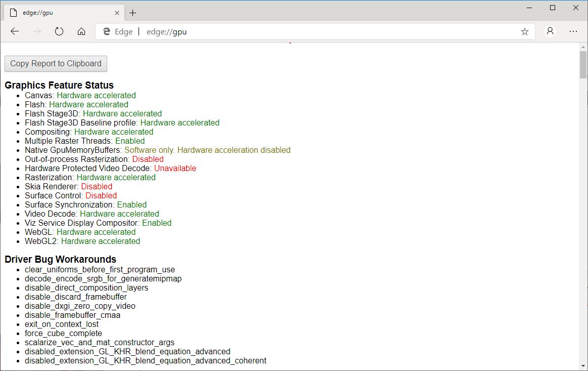Click the forward navigation arrow
Viewport: 588px width, 371px height.
pos(37,31)
